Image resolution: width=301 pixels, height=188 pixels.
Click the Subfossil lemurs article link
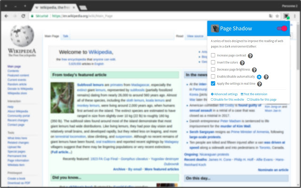pos(90,85)
